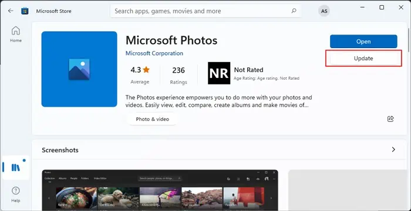This screenshot has width=411, height=211.
Task: Minimize the Microsoft Store window
Action: click(x=362, y=8)
